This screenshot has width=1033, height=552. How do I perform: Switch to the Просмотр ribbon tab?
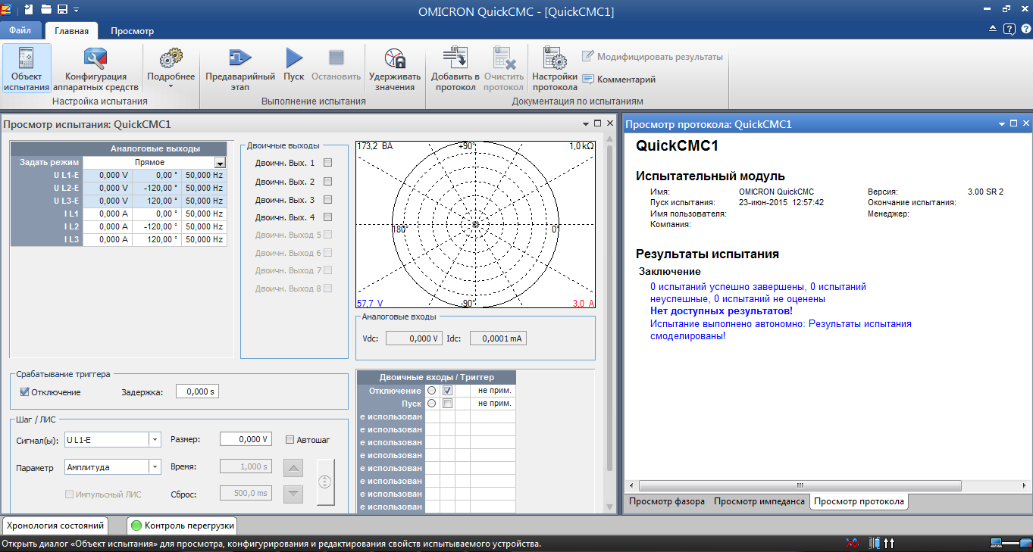pyautogui.click(x=132, y=31)
